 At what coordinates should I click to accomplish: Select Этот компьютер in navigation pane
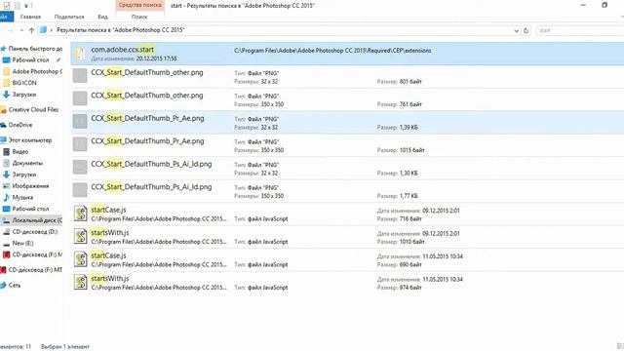coord(30,140)
